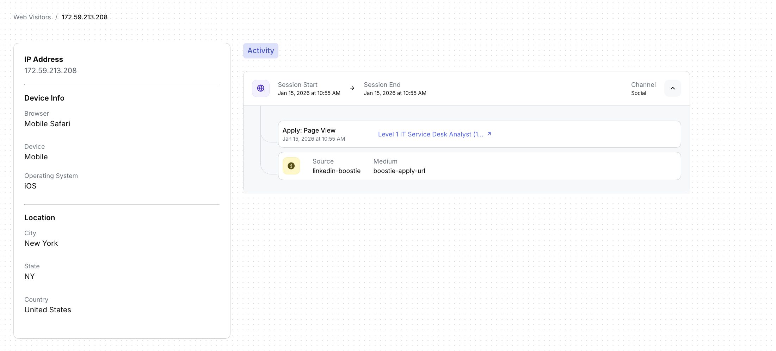Go back to Web Visitors breadcrumb
This screenshot has height=351, width=776.
[32, 17]
